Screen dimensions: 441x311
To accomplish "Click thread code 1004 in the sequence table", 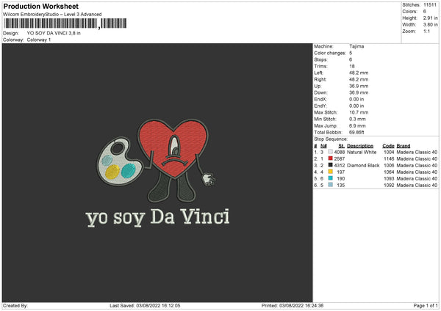I will pos(389,152).
